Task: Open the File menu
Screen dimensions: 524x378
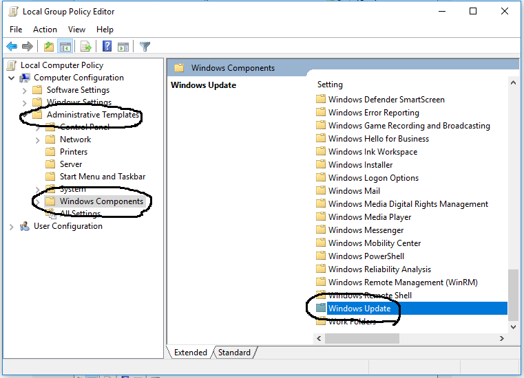Action: [16, 30]
